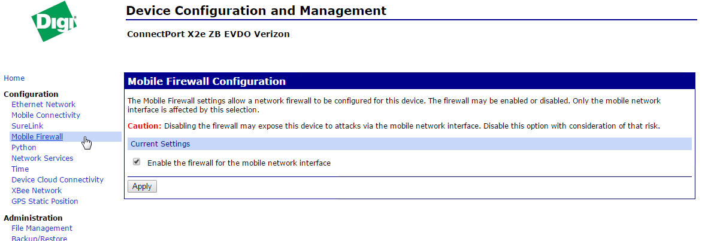This screenshot has width=702, height=241.
Task: Click the Administration section heading
Action: click(33, 218)
